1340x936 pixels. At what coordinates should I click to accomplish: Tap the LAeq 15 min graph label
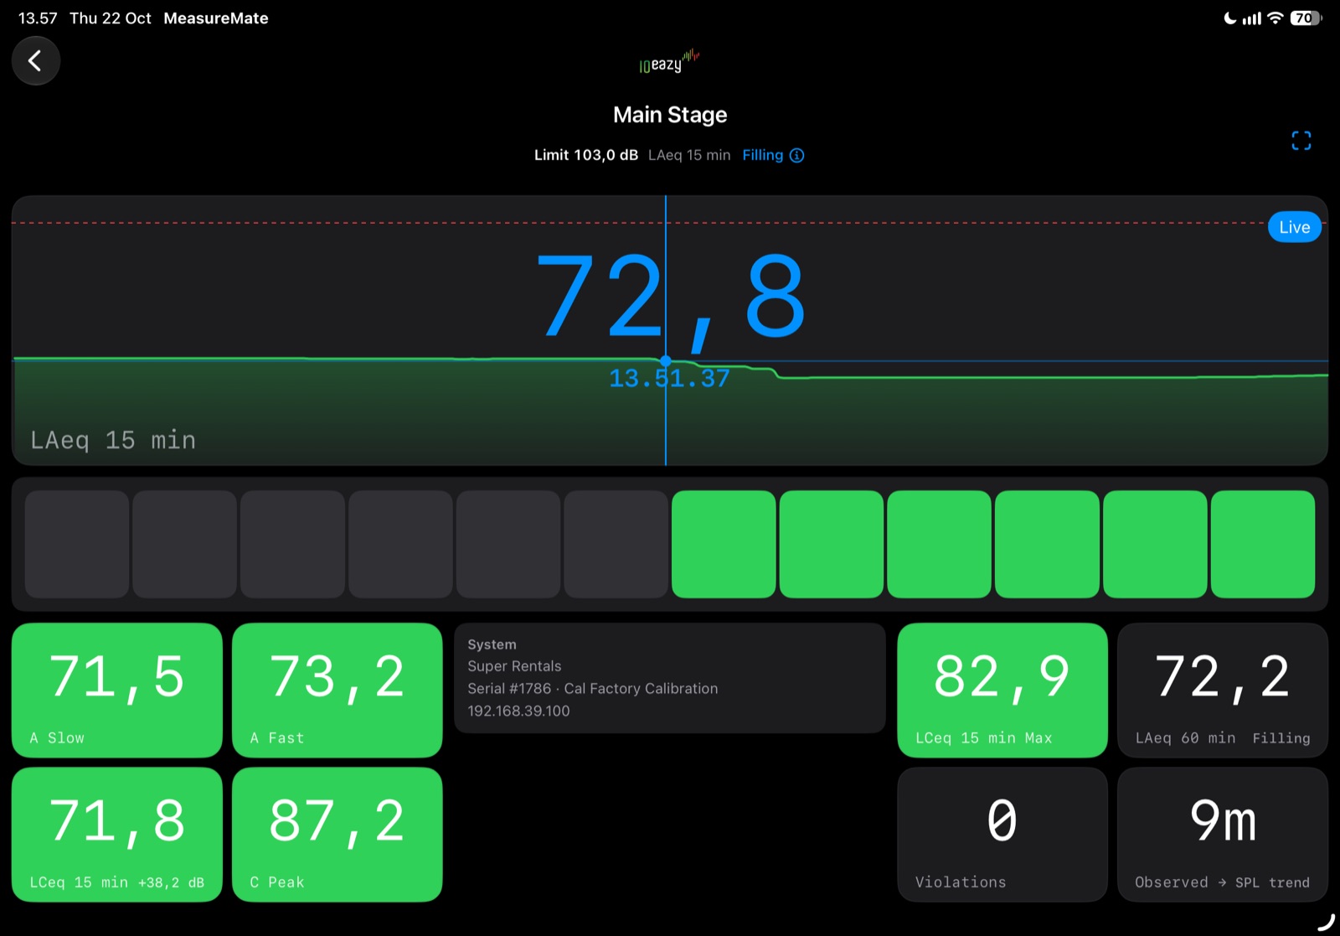(113, 440)
